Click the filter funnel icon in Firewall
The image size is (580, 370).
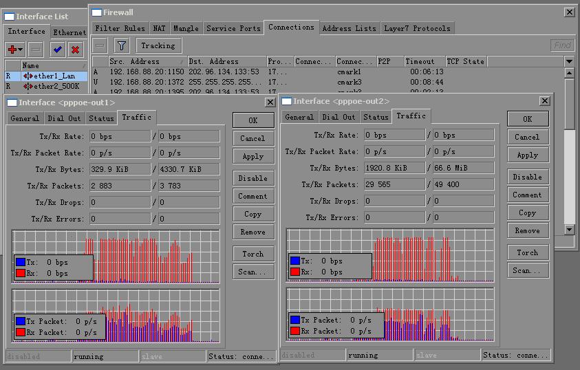(122, 45)
